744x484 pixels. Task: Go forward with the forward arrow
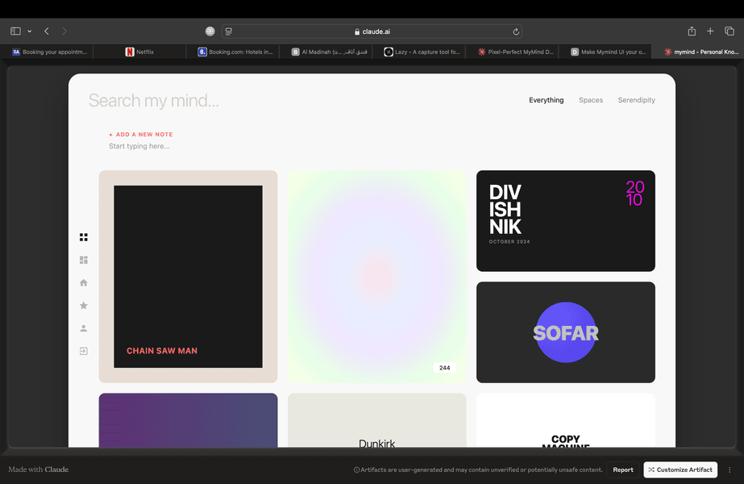(64, 31)
